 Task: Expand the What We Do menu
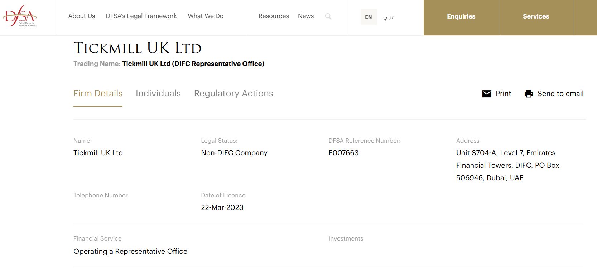[206, 16]
